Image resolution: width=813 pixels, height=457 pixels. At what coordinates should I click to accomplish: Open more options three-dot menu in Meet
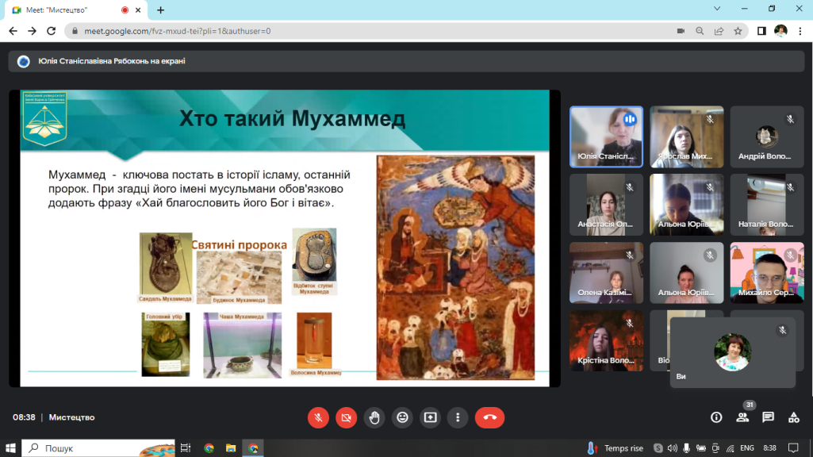458,417
